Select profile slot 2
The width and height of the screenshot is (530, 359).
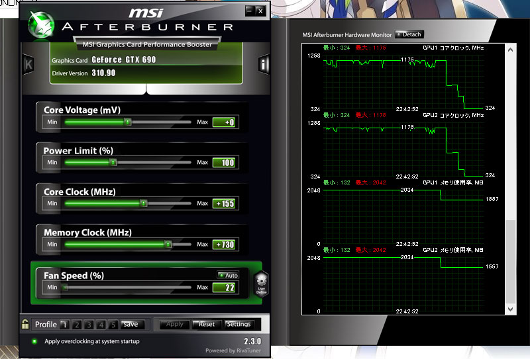(x=77, y=325)
